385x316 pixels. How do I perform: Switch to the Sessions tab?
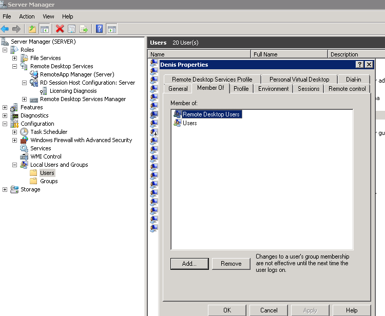coord(309,89)
